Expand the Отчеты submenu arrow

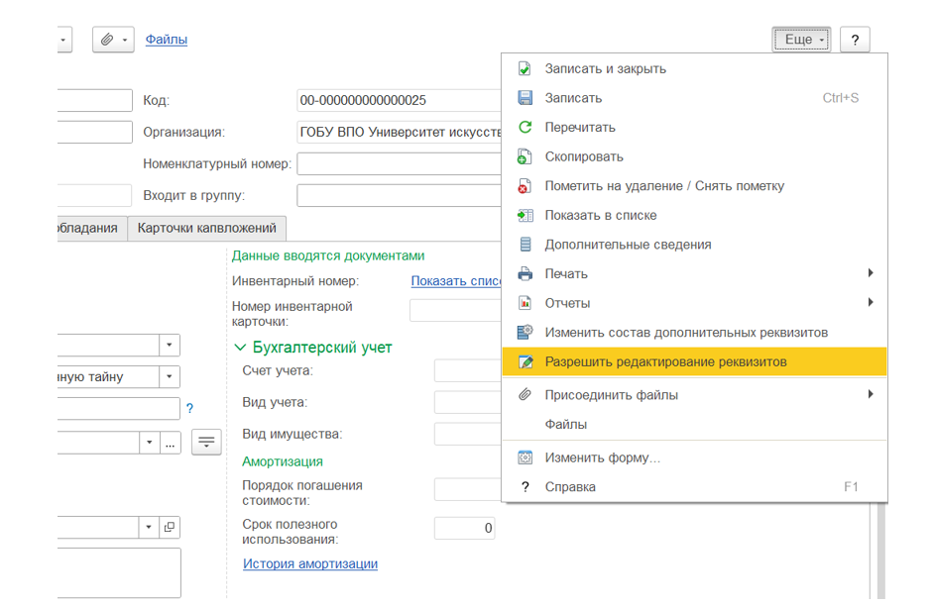pos(871,302)
